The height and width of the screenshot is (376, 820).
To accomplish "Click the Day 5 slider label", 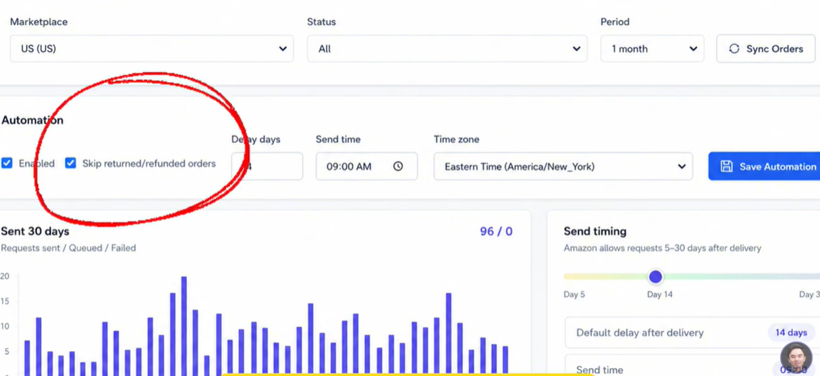I will point(574,294).
